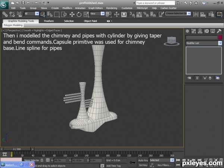Click the Polygon Modeling panel label
This screenshot has height=168, width=224.
(x=13, y=25)
